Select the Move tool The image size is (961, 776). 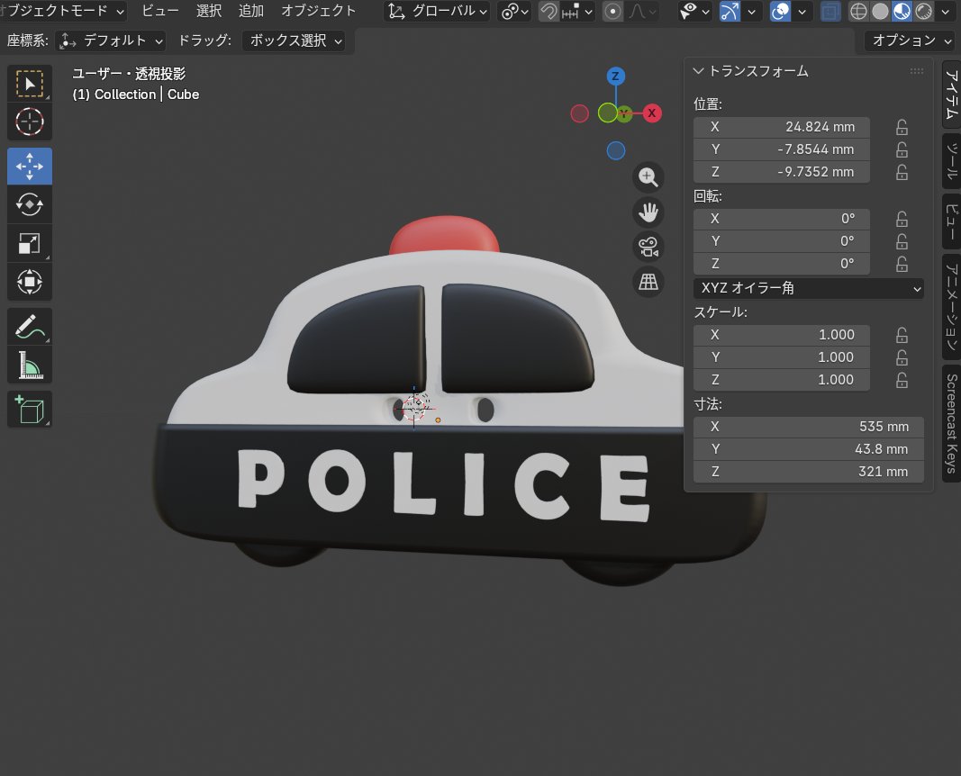pos(30,166)
